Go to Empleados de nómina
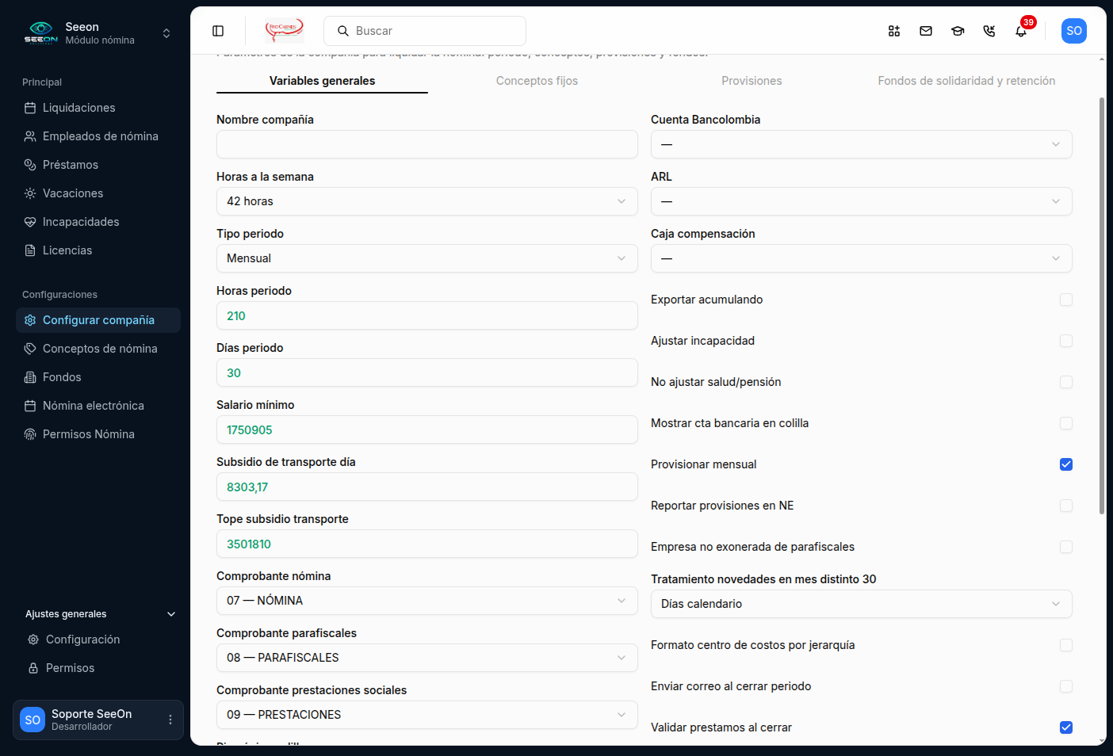The height and width of the screenshot is (756, 1113). click(x=98, y=136)
